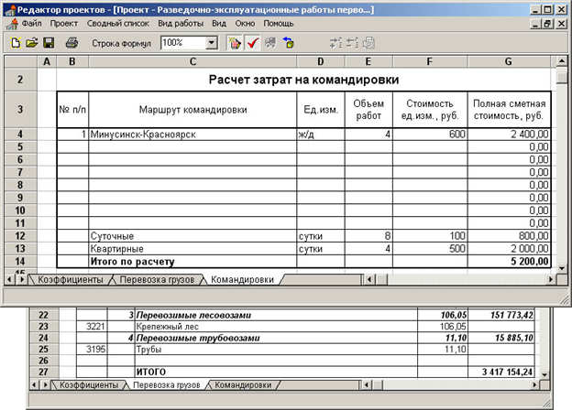The height and width of the screenshot is (410, 572).
Task: Select Коэффициенты tab in background window
Action: tap(89, 385)
